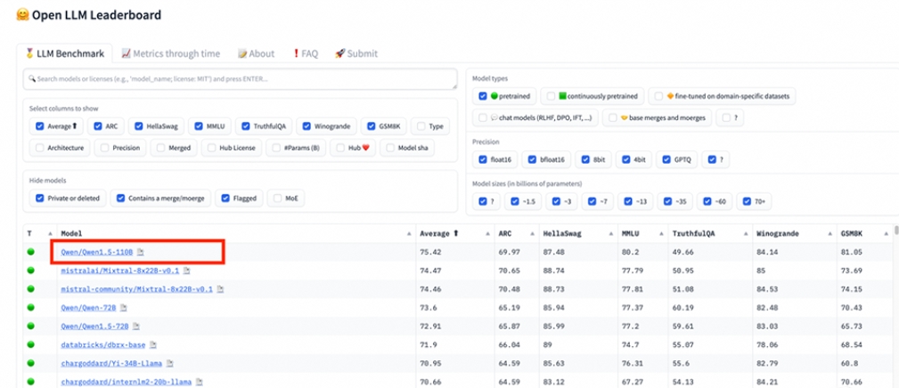899x388 pixels.
Task: Open the details icon beside Qwen/Qwen1.5-72B
Action: 136,327
